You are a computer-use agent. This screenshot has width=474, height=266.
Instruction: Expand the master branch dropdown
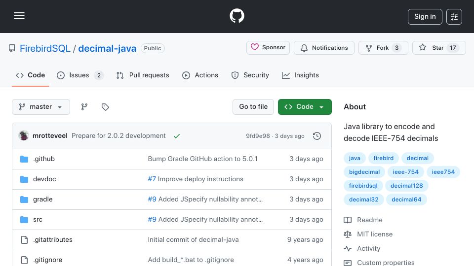pos(41,107)
